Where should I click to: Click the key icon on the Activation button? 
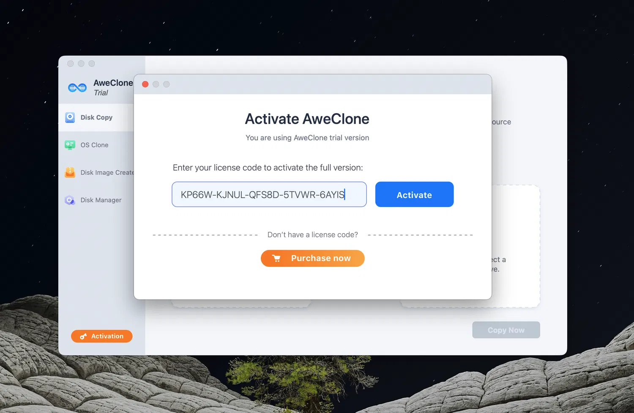(x=83, y=337)
